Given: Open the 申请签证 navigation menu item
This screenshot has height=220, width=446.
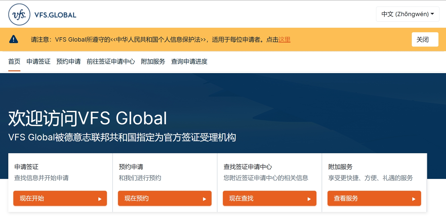Looking at the screenshot, I should (x=38, y=61).
